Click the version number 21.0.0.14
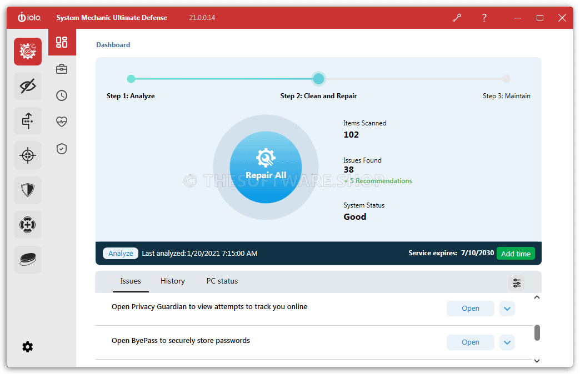This screenshot has height=374, width=580. coord(202,18)
